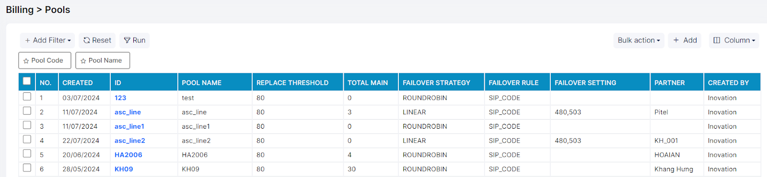The image size is (767, 177).
Task: Toggle the select-all header checkbox
Action: (27, 81)
